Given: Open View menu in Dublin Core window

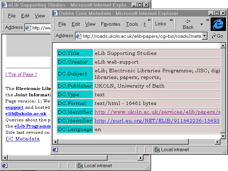Looking at the screenshot, I should (x=90, y=24).
